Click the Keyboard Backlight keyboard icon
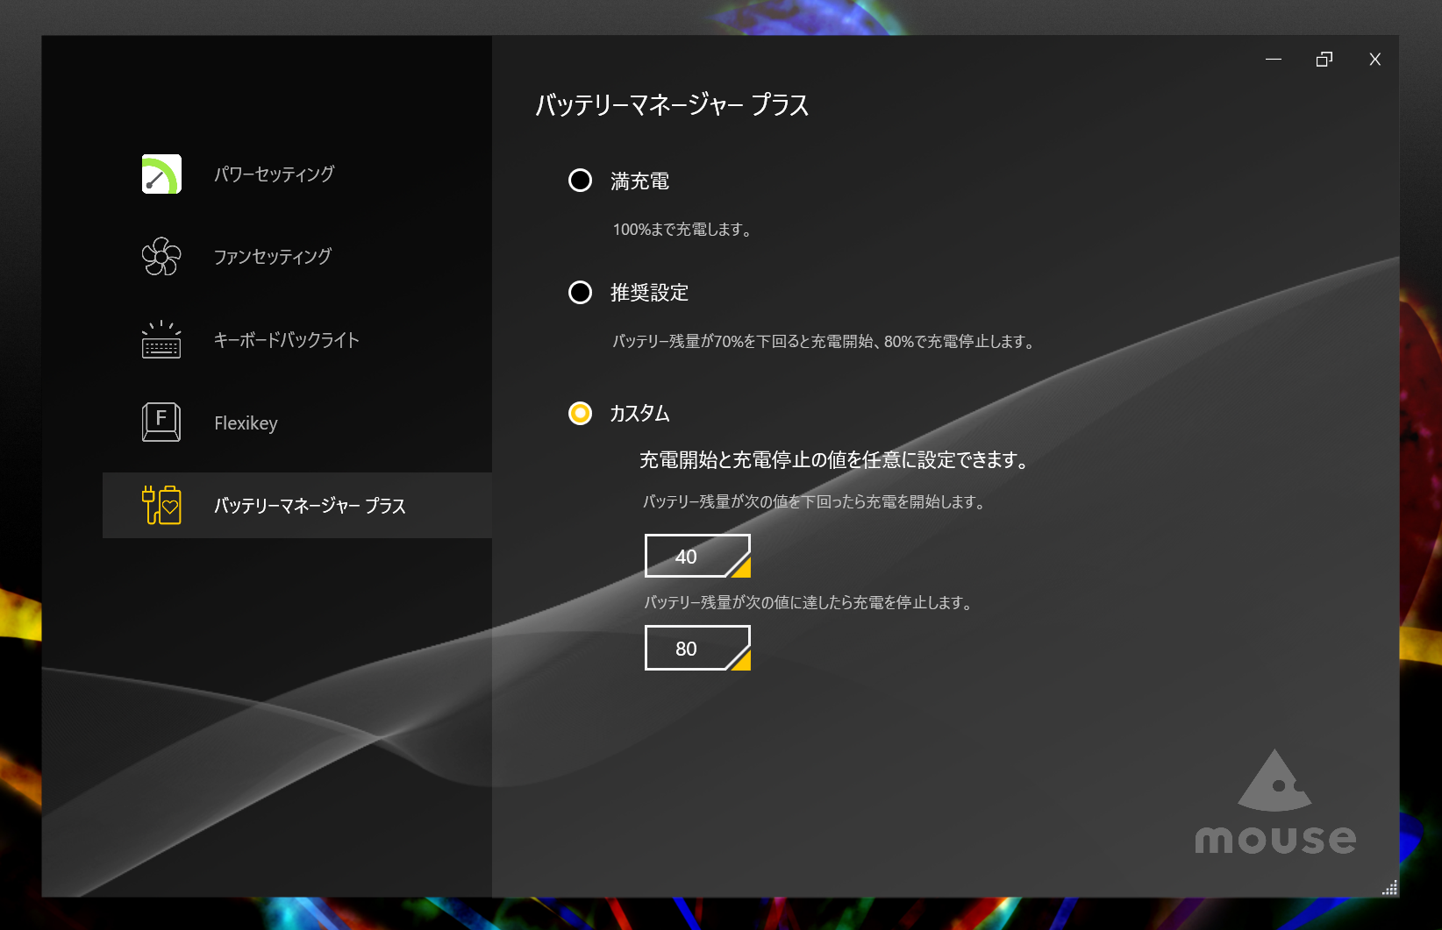This screenshot has width=1442, height=930. coord(161,339)
